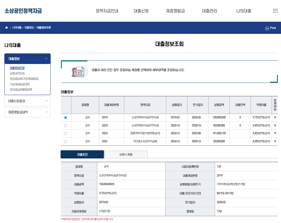Collapse the 대출정보 sidebar section
Image resolution: width=281 pixels, height=223 pixels.
point(27,59)
